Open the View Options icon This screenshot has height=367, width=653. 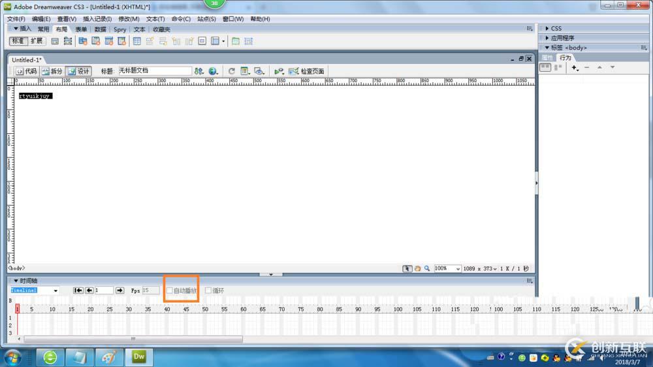[245, 71]
